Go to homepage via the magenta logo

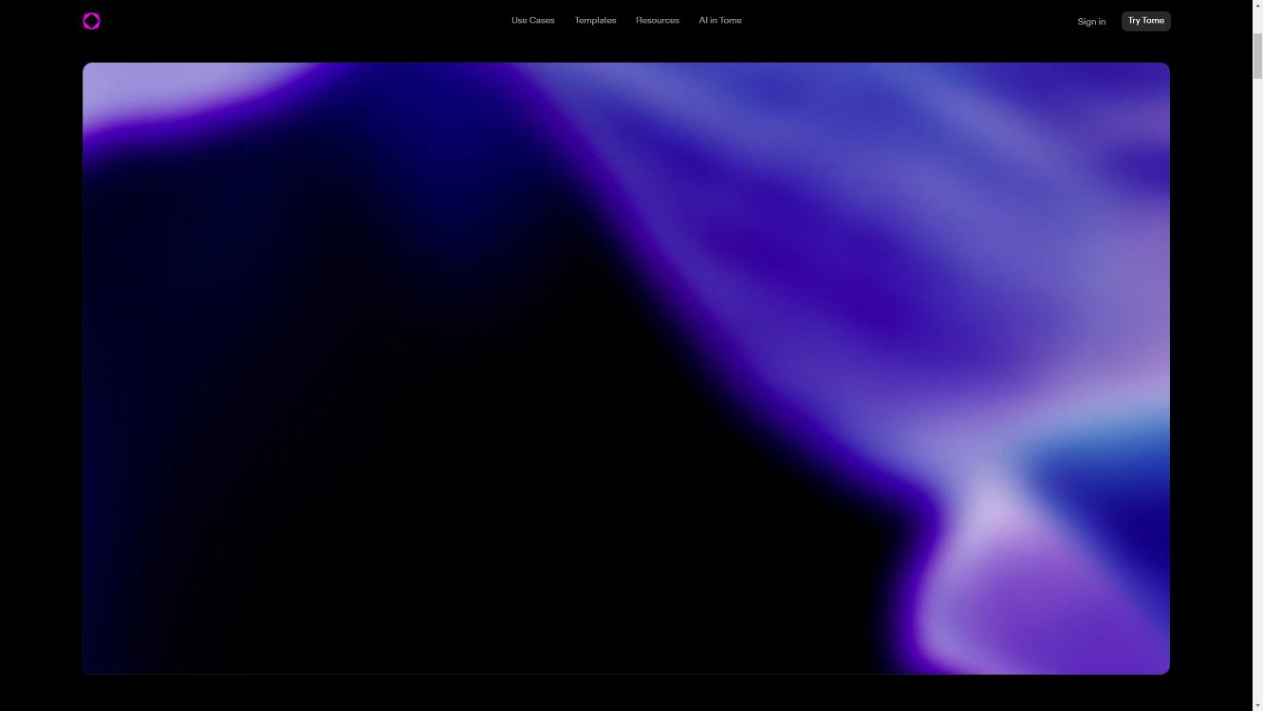[91, 21]
